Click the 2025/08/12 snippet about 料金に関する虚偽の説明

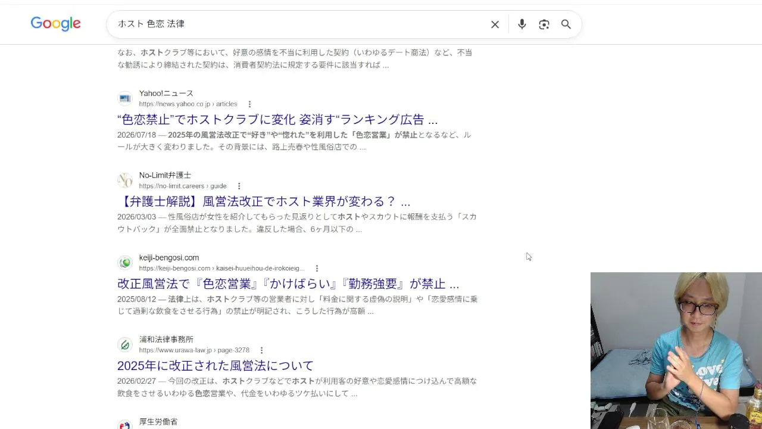click(298, 305)
